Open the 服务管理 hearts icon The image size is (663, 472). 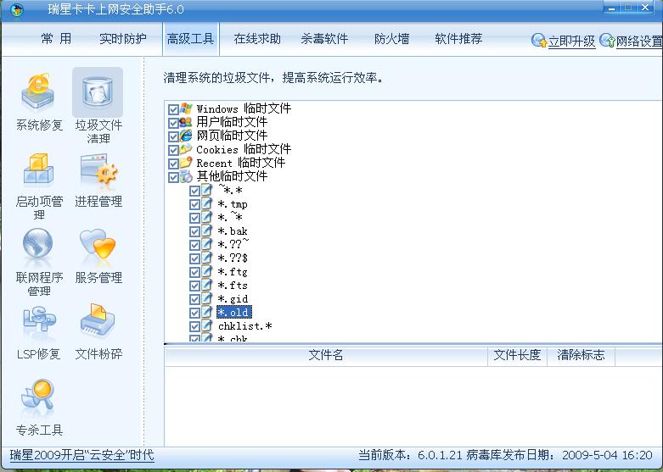pyautogui.click(x=98, y=243)
